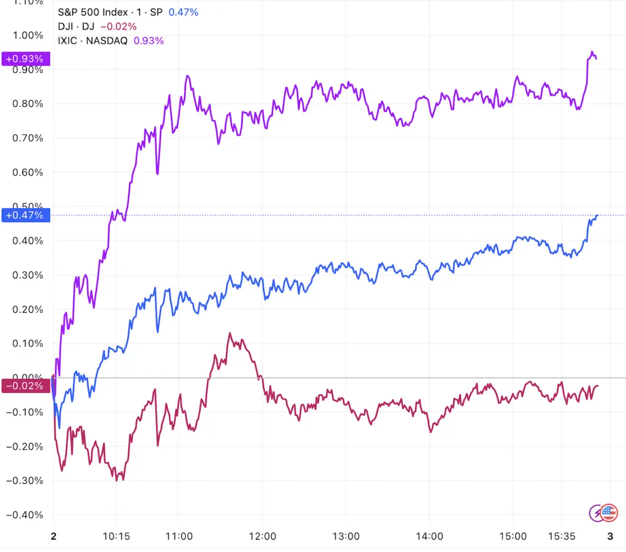
Task: Click the purple 0.93% legend value
Action: (x=149, y=40)
